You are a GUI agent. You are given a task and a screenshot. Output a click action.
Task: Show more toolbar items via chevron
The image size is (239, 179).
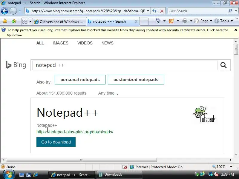pyautogui.click(x=236, y=18)
